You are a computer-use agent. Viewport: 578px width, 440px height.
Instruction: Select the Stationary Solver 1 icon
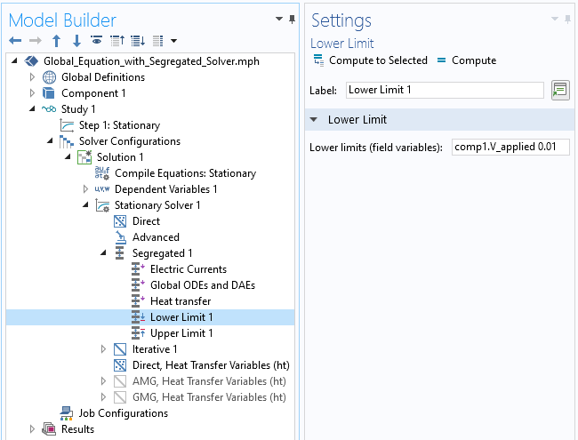(102, 205)
